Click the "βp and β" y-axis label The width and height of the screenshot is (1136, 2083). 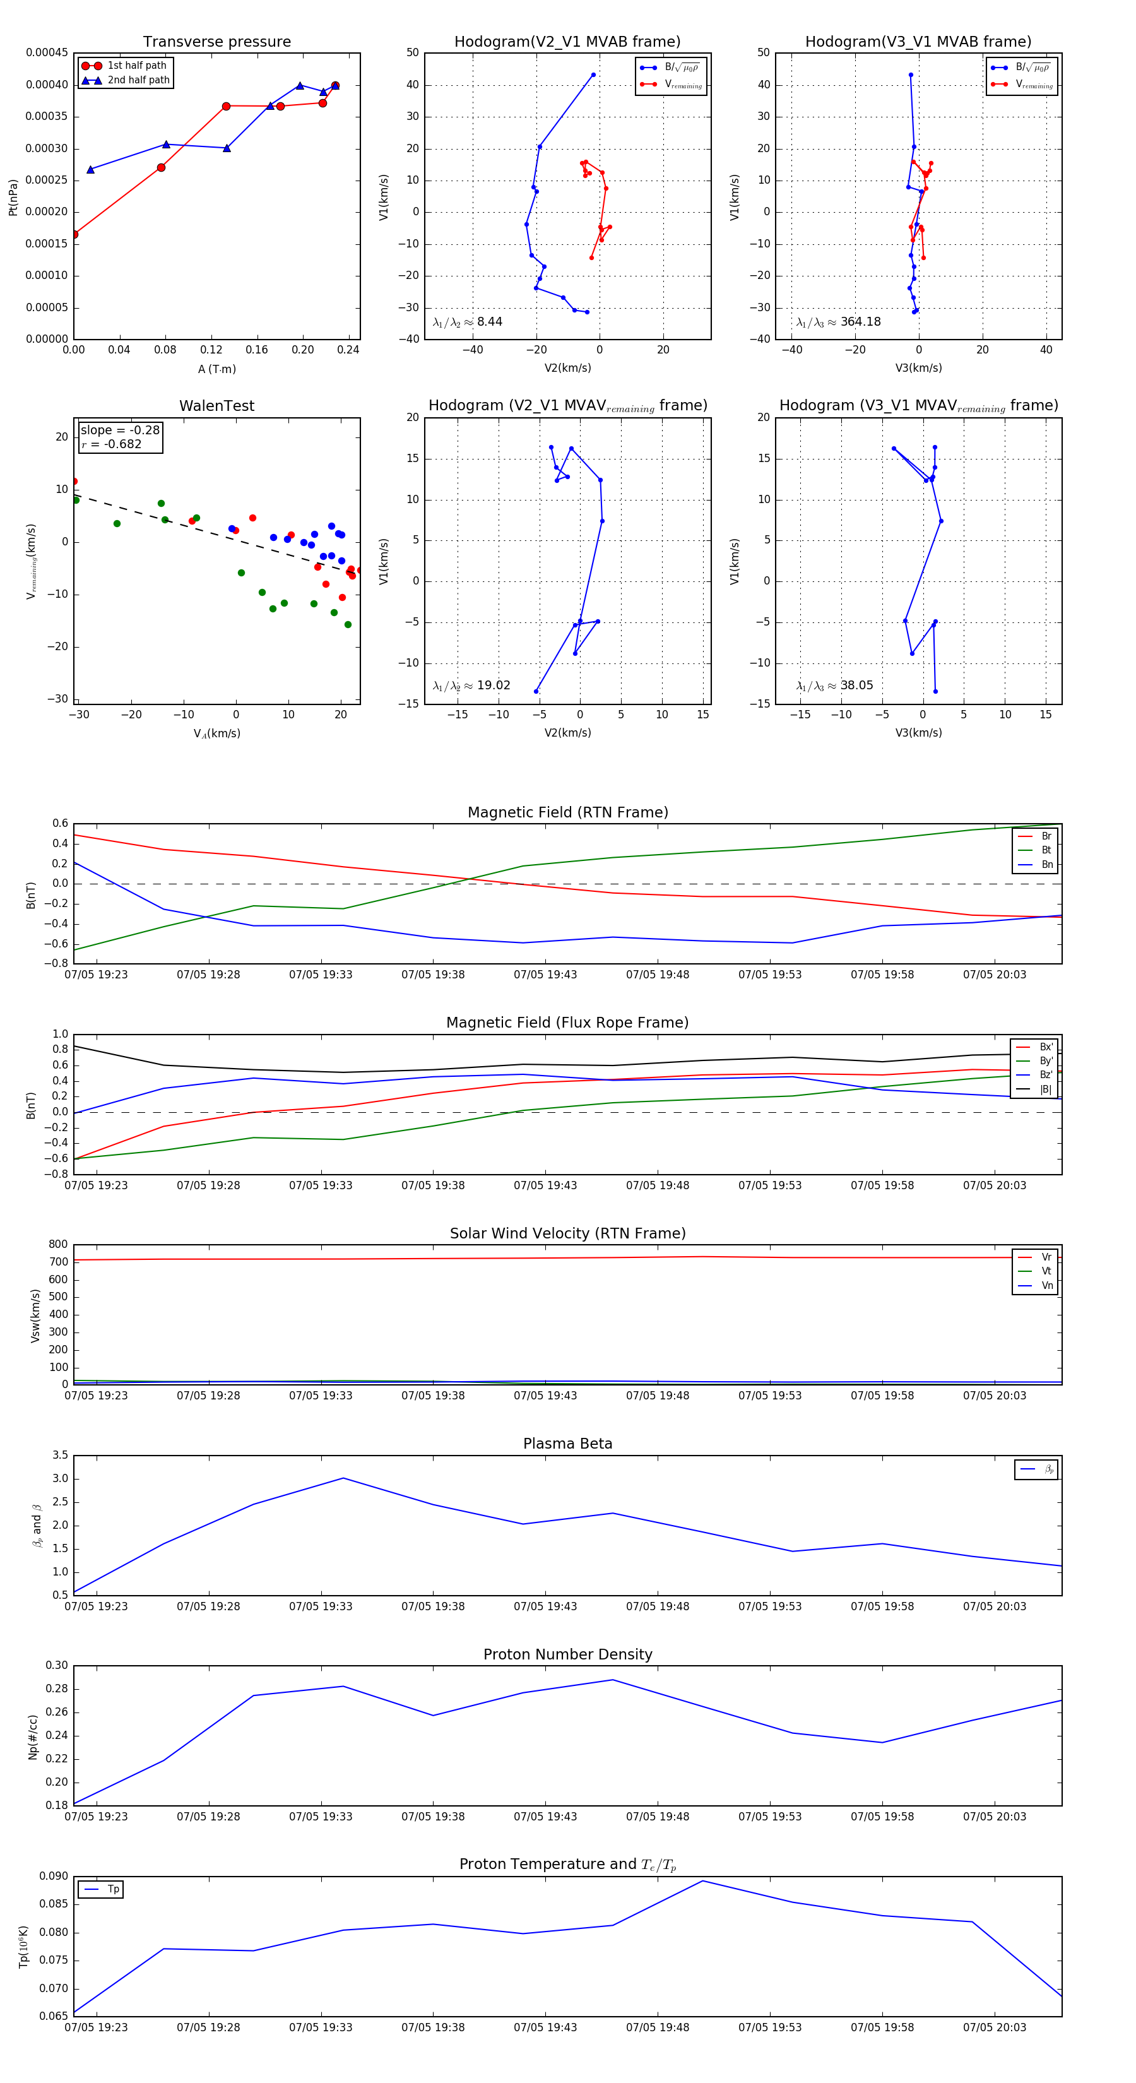[37, 1527]
